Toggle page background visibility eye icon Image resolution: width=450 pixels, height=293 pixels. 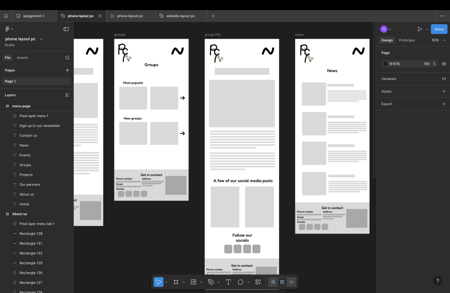443,64
